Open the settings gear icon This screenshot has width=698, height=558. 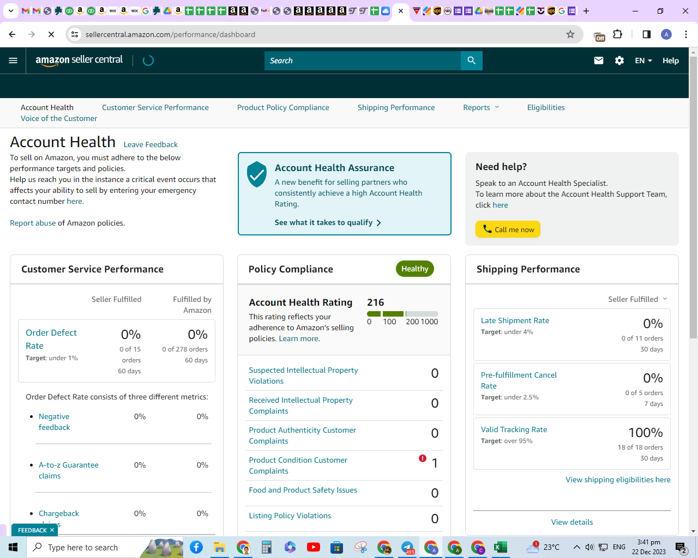(619, 60)
